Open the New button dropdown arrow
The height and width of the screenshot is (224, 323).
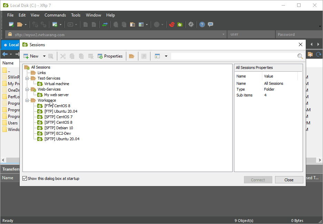[x=44, y=56]
